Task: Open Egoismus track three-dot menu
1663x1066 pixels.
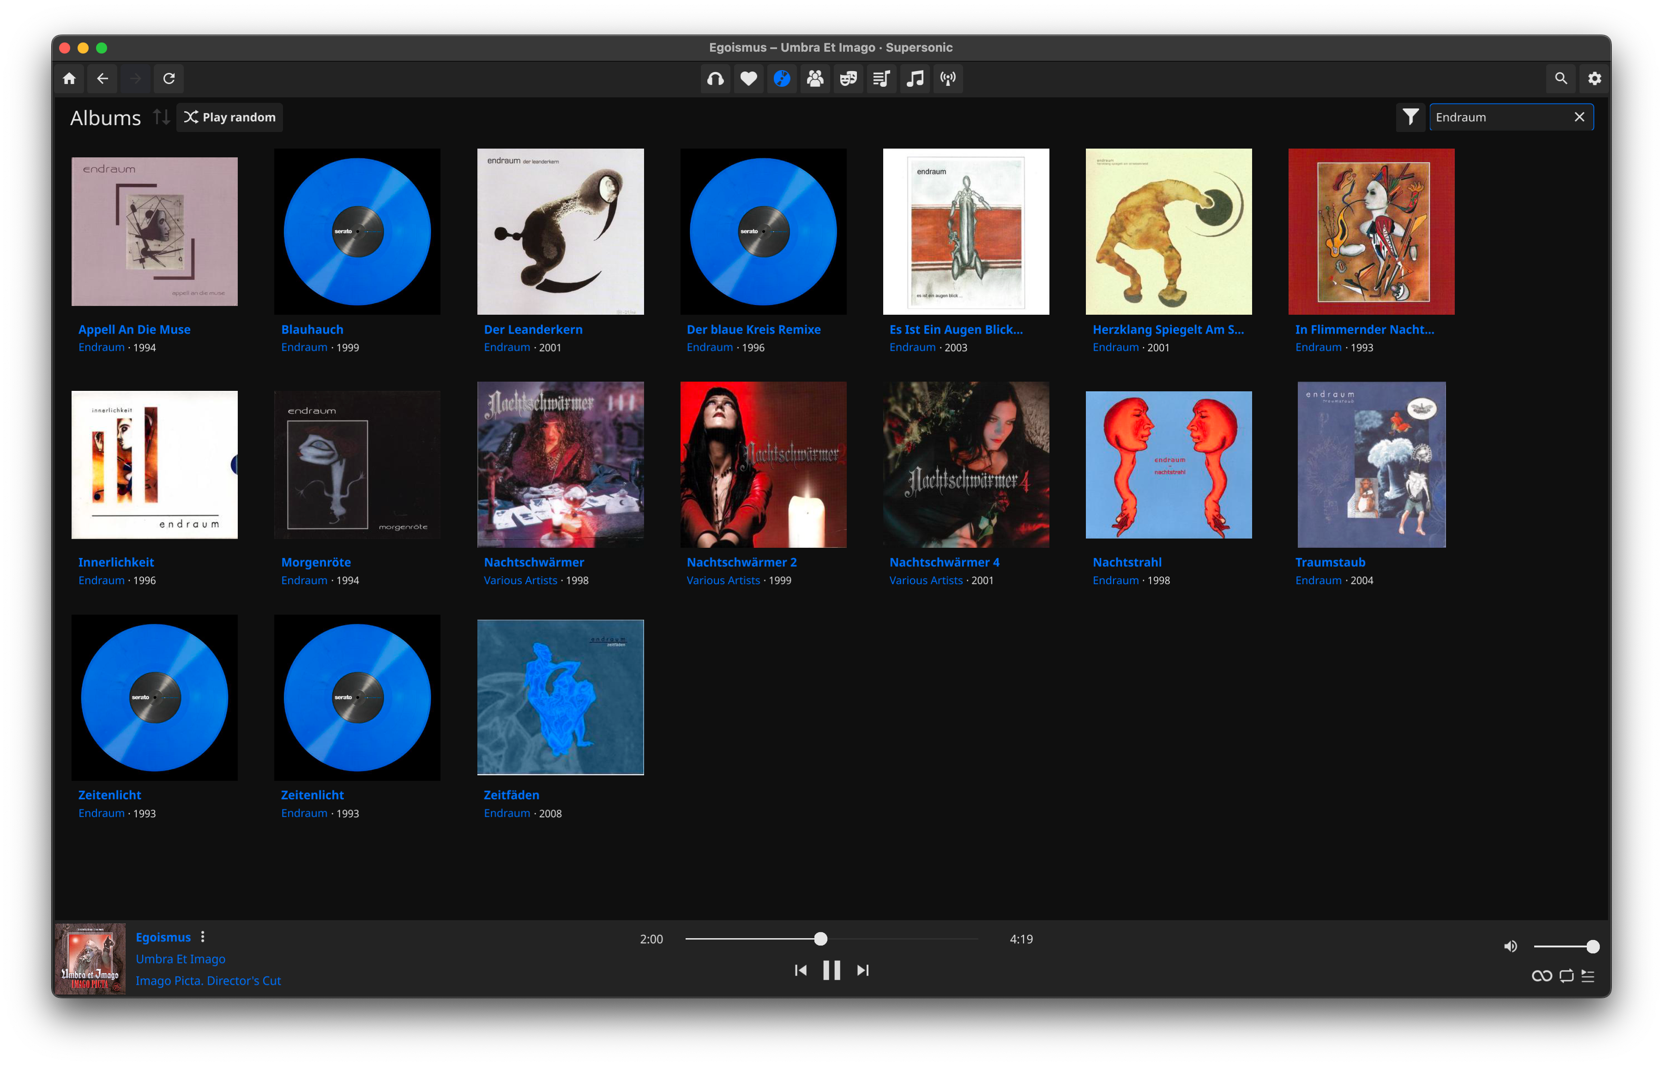Action: pyautogui.click(x=203, y=937)
